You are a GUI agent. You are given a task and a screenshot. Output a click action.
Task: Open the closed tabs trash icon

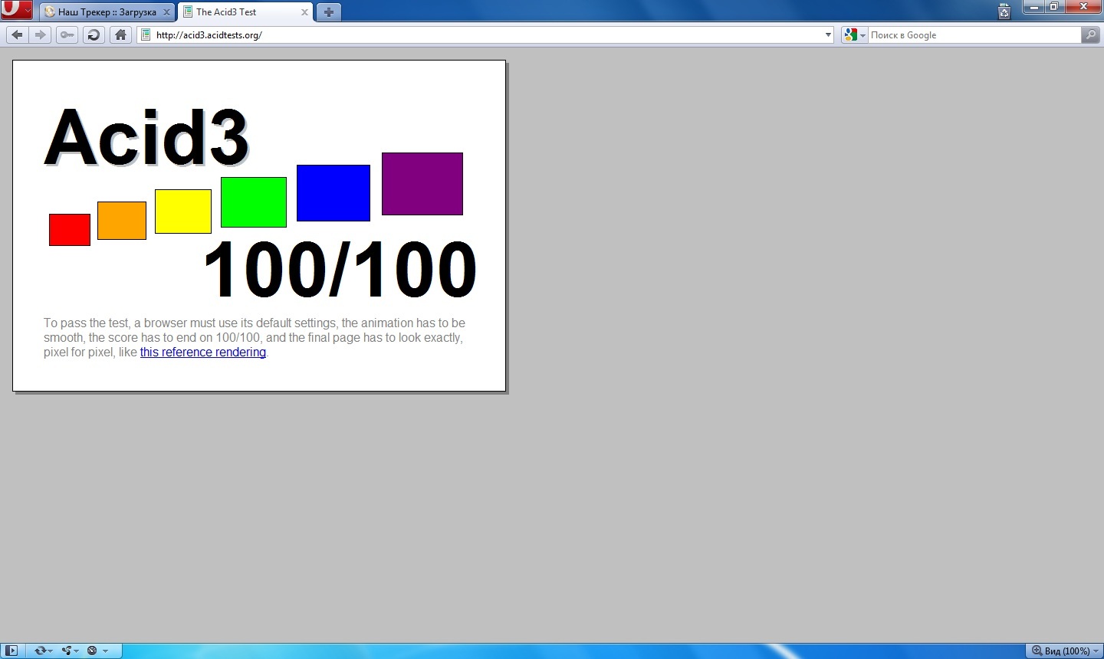(x=1004, y=11)
